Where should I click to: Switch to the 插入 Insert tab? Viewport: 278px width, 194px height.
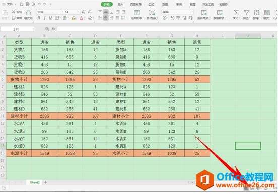point(120,4)
